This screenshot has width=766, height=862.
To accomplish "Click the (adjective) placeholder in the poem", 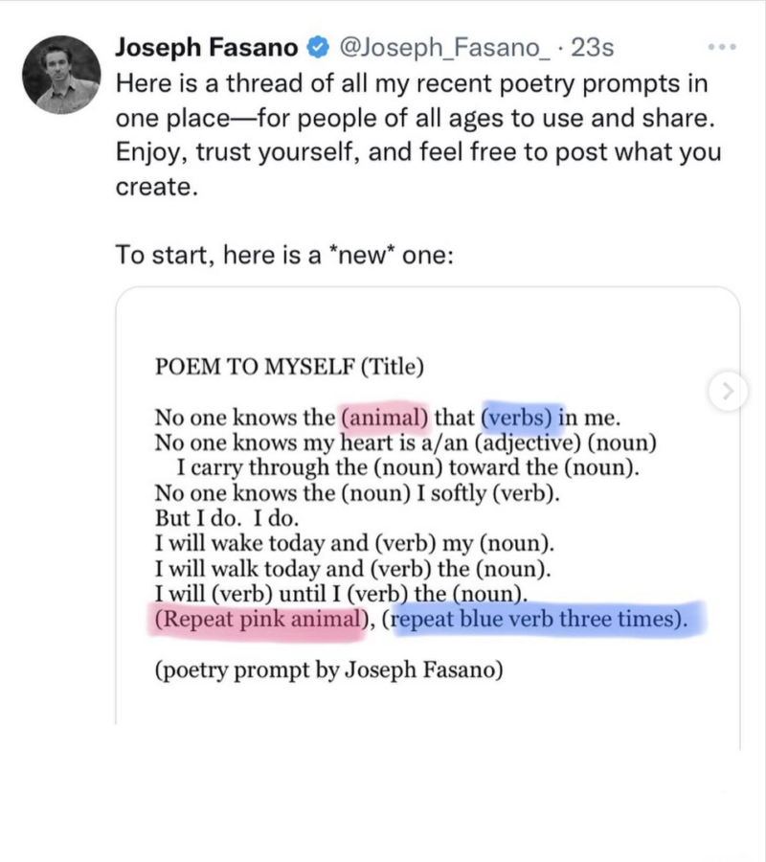I will [526, 443].
